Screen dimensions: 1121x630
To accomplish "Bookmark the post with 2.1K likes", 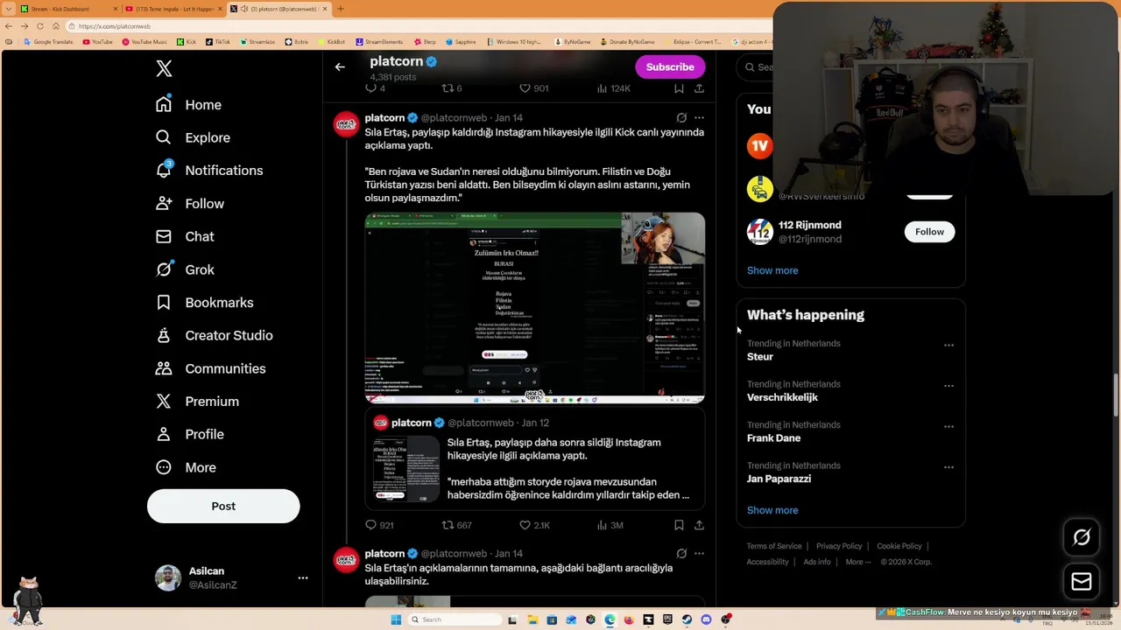I will (x=679, y=525).
